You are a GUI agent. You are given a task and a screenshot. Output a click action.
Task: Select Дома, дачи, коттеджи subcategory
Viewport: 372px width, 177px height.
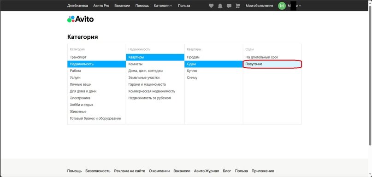point(155,71)
